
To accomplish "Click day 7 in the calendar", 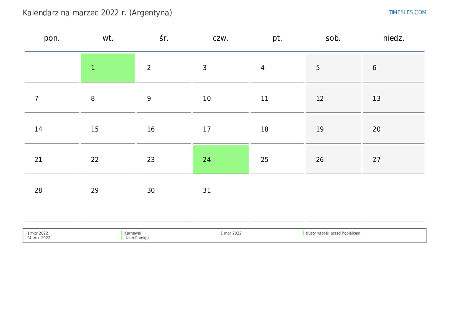I will (x=52, y=98).
